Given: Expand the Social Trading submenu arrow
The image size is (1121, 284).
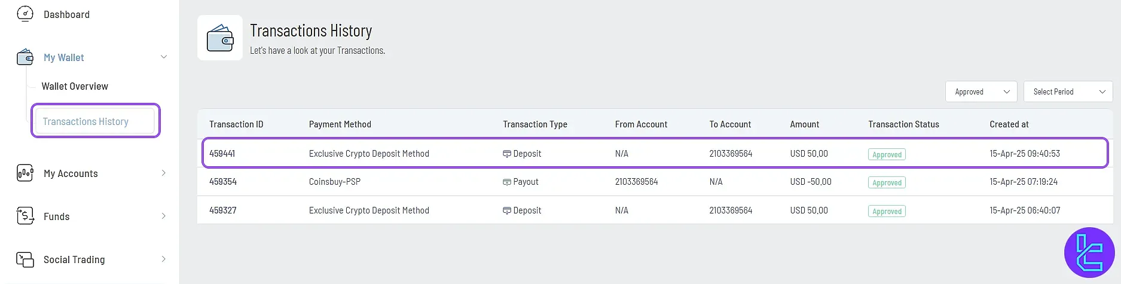Looking at the screenshot, I should point(164,259).
